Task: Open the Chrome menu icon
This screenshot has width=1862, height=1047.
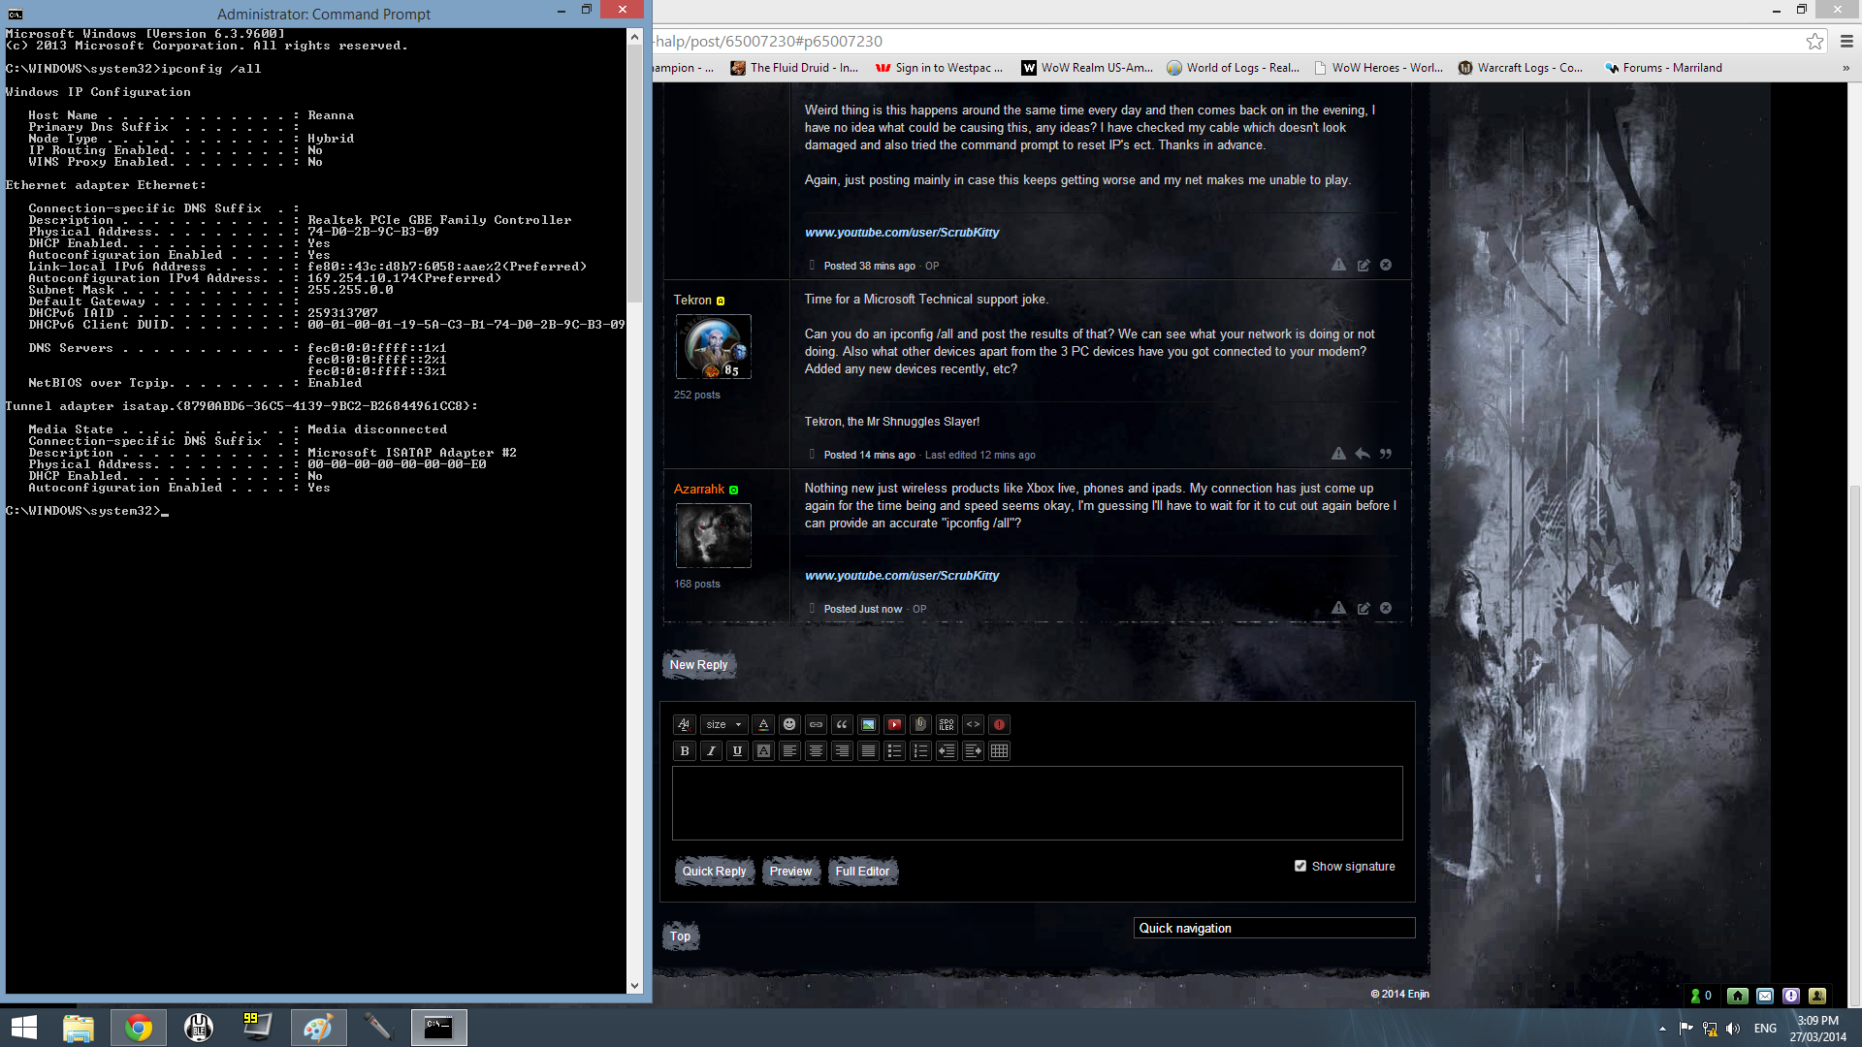Action: 1846,41
